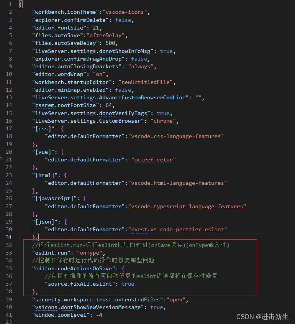
Task: Click the "editor.codeActionsOnSave" key
Action: click(x=74, y=269)
